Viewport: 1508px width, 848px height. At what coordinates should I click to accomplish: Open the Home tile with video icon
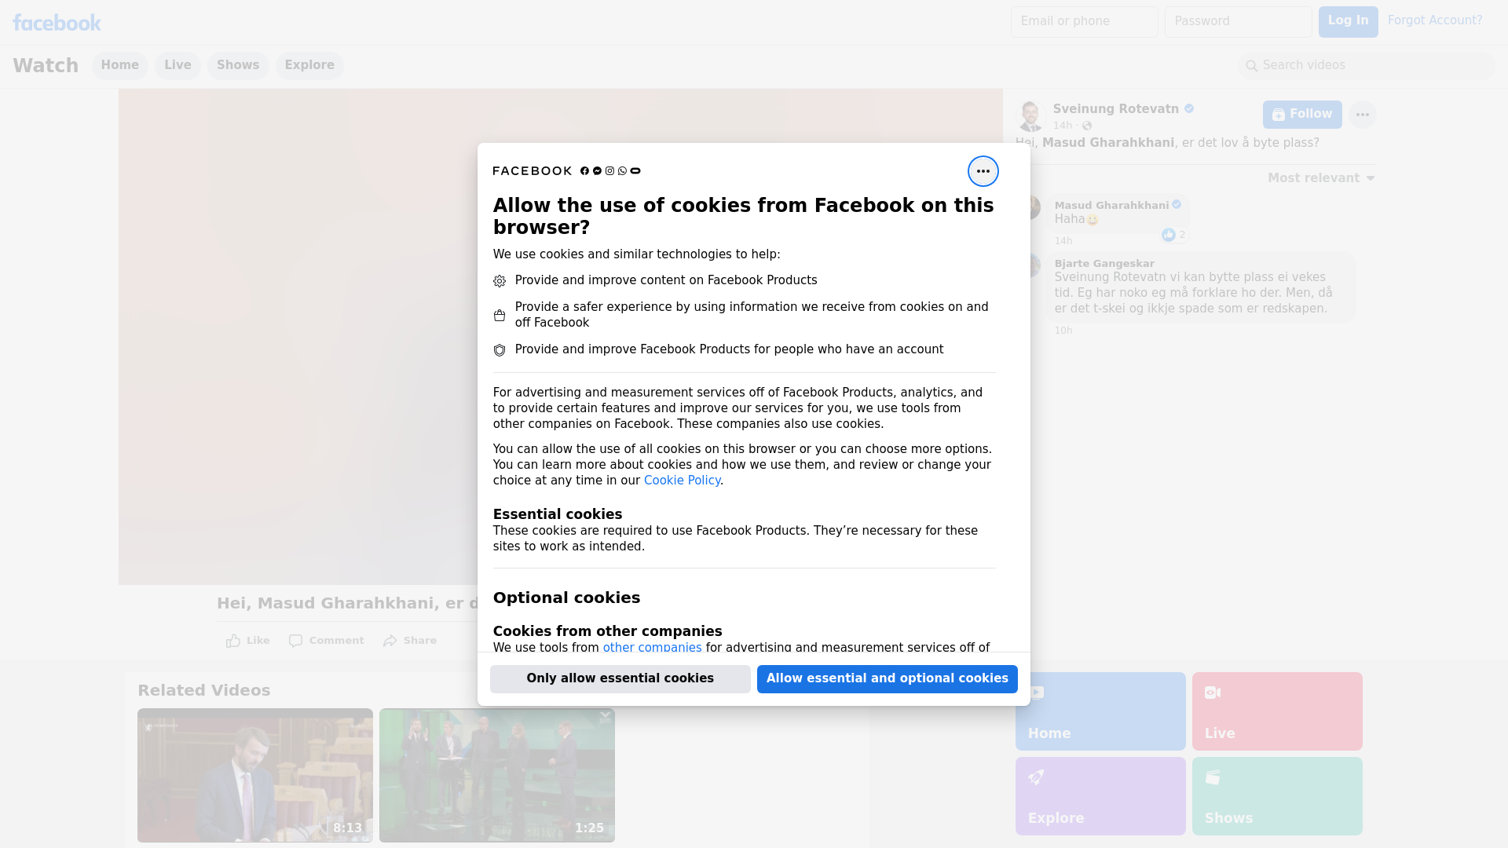pos(1100,711)
